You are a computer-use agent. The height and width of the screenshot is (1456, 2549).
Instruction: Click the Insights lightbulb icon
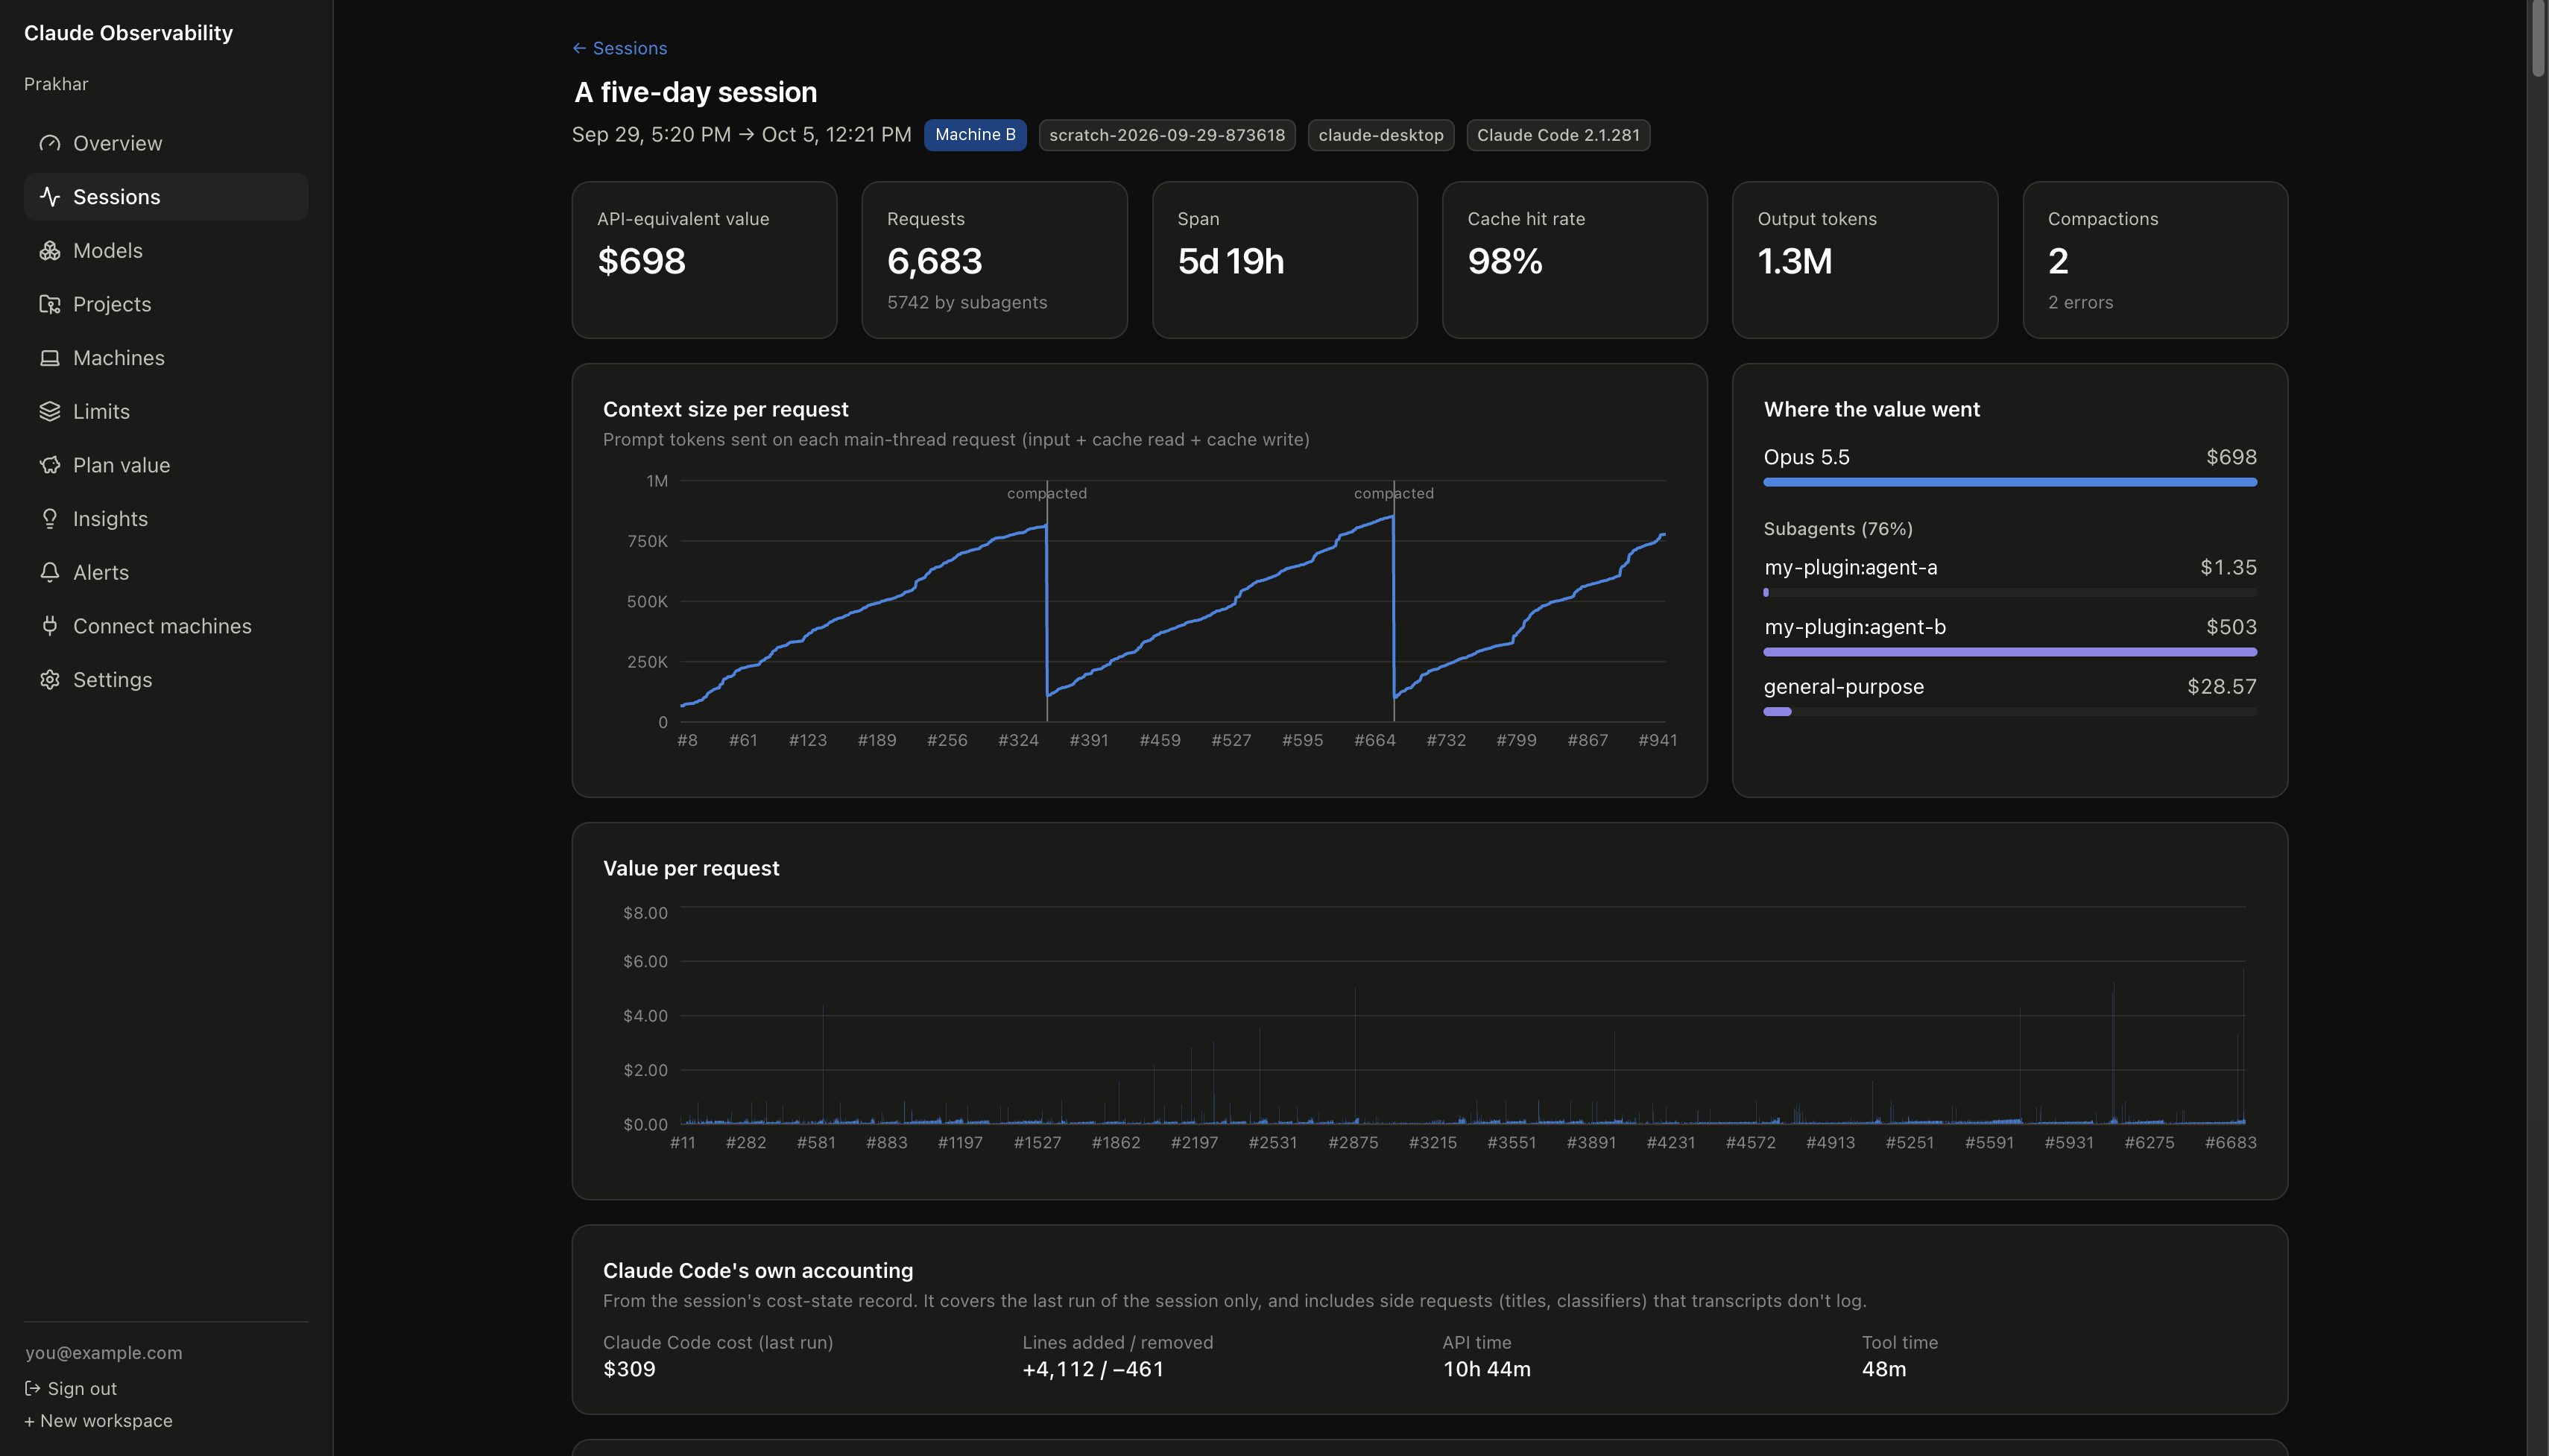click(50, 519)
